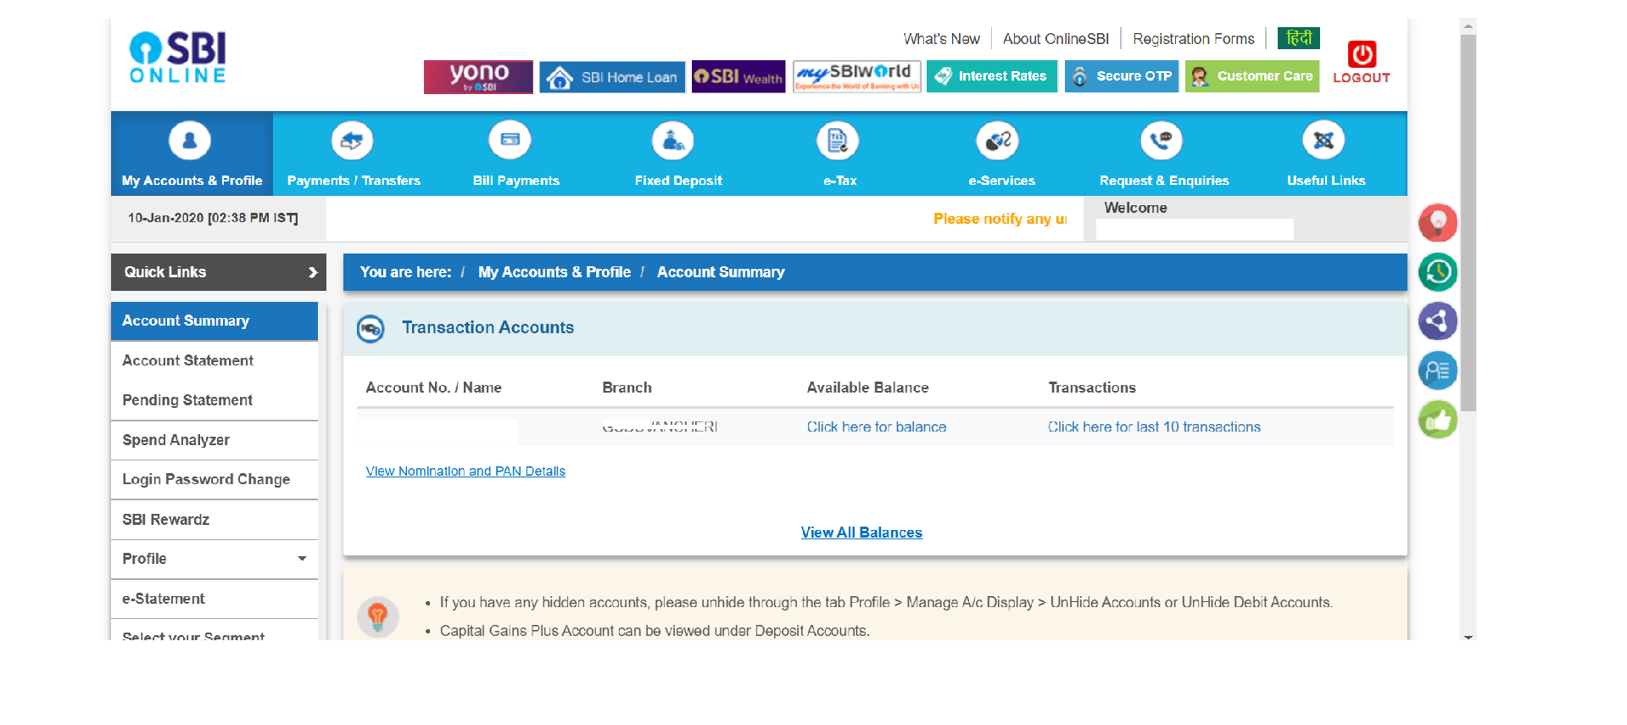
Task: Open Pending Statement in sidebar
Action: (x=215, y=400)
